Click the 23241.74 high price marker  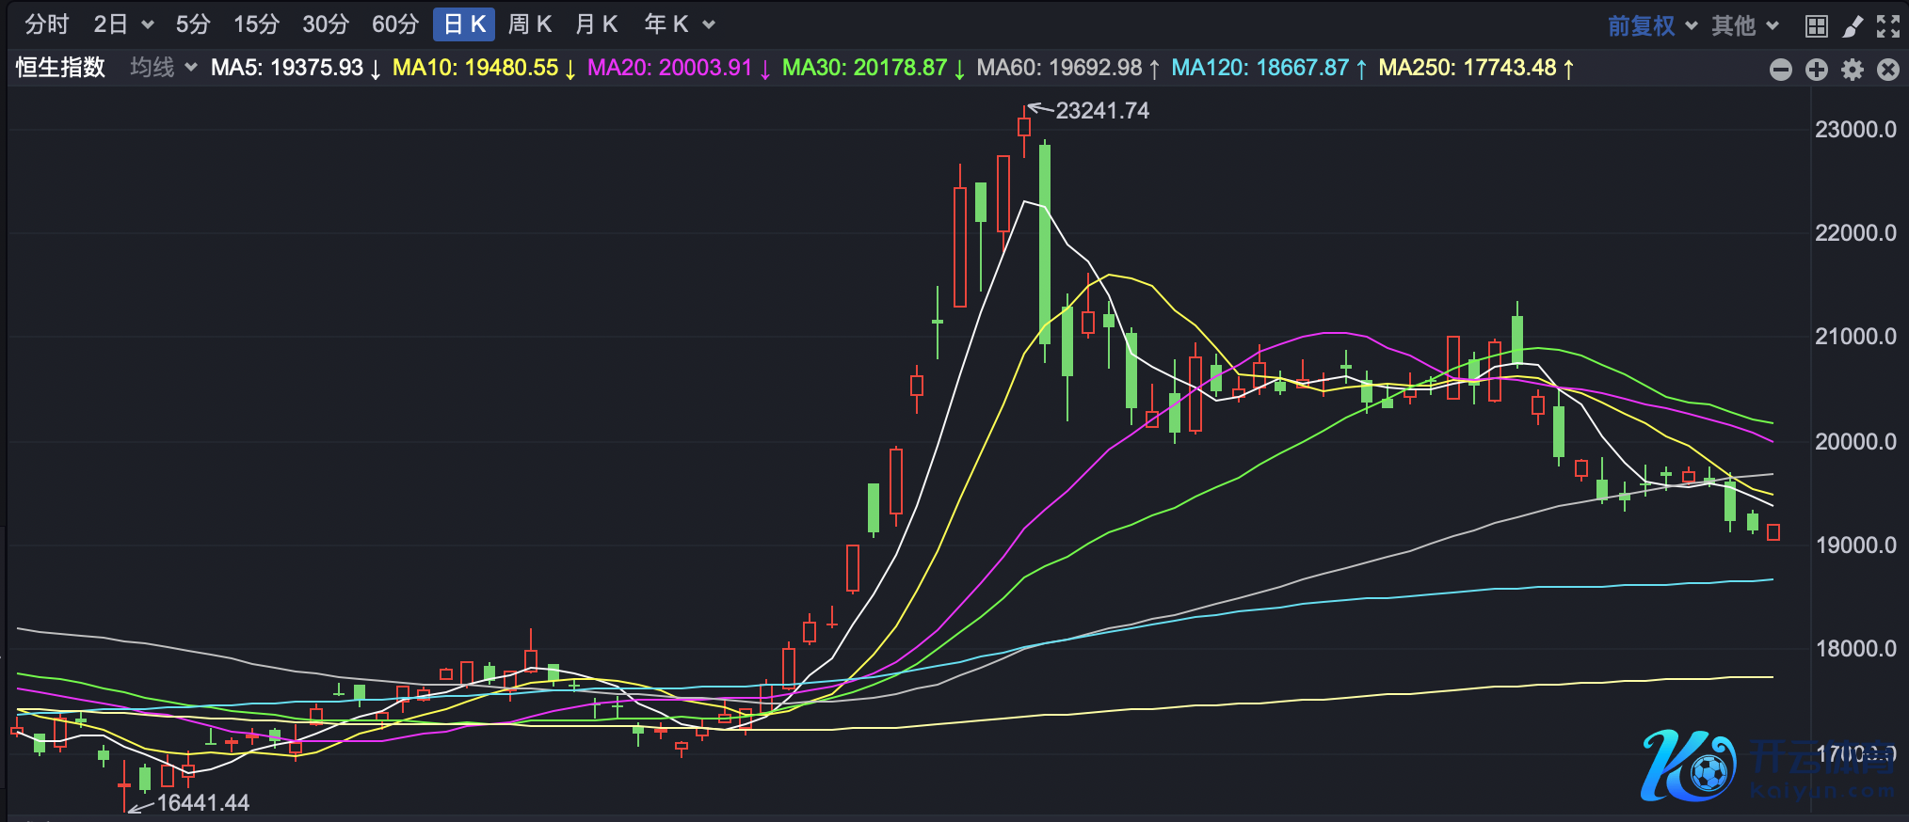pyautogui.click(x=1101, y=111)
